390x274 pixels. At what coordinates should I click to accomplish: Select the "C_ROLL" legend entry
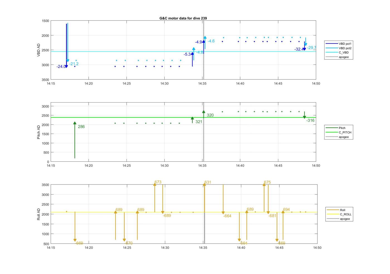(x=339, y=214)
